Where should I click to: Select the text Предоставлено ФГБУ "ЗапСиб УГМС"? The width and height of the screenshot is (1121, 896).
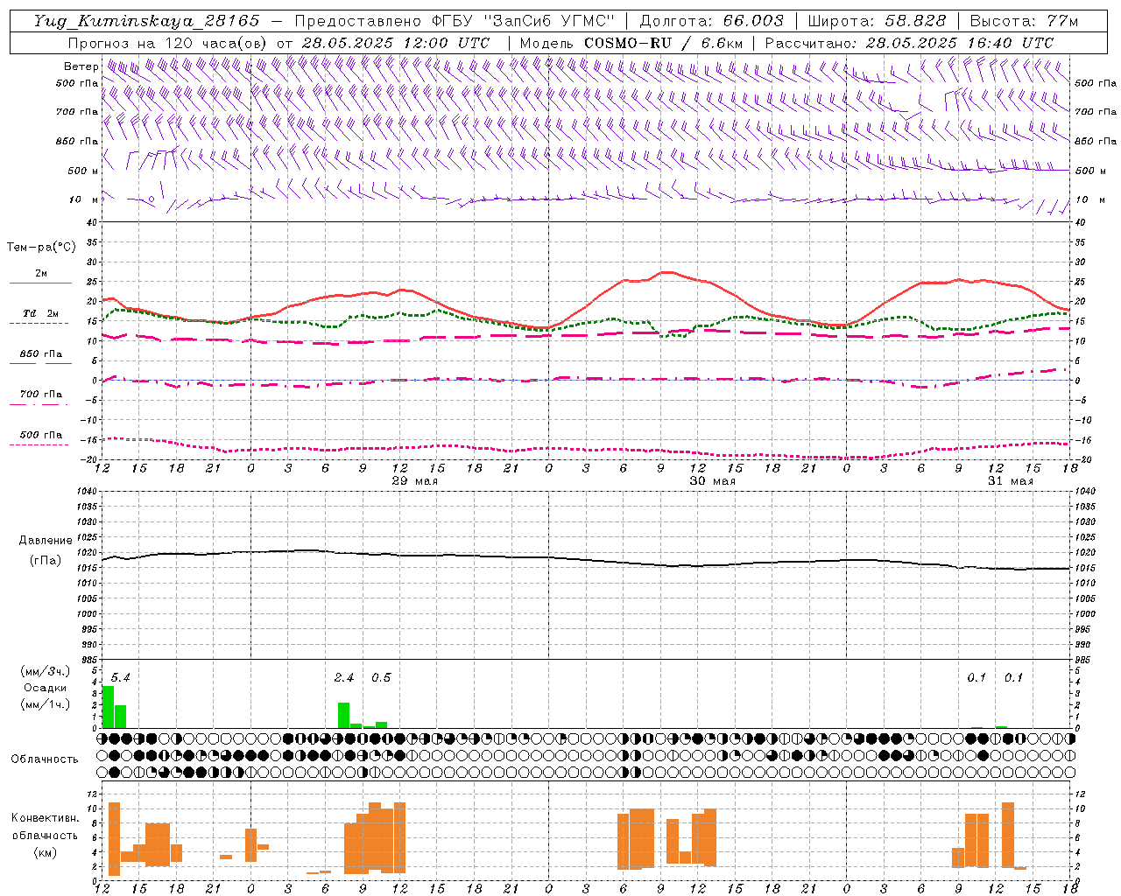point(455,21)
